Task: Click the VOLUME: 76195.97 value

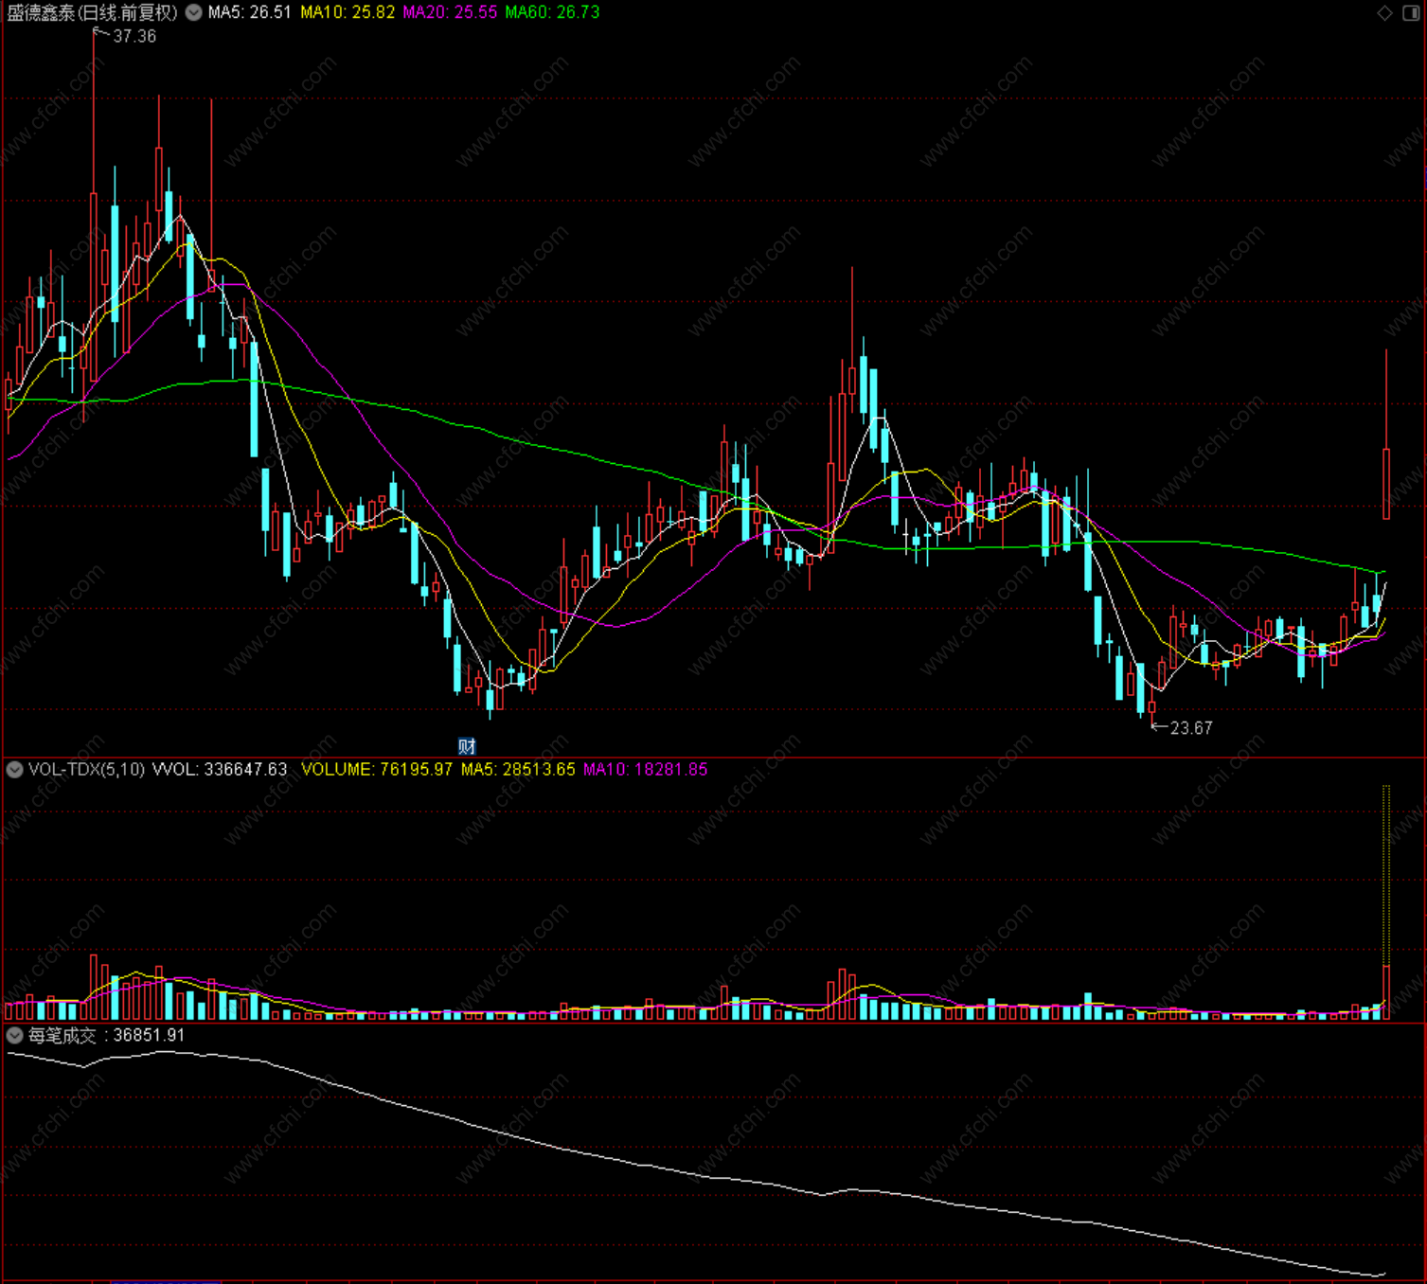Action: (x=377, y=770)
